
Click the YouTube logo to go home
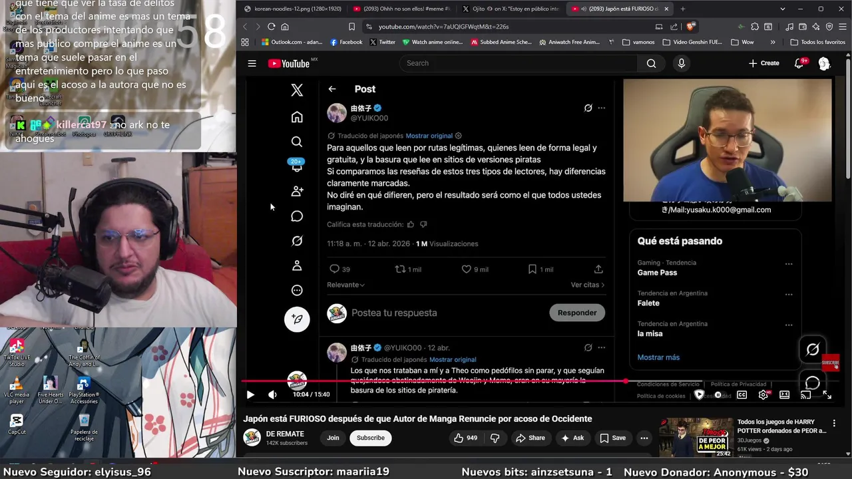[x=289, y=63]
